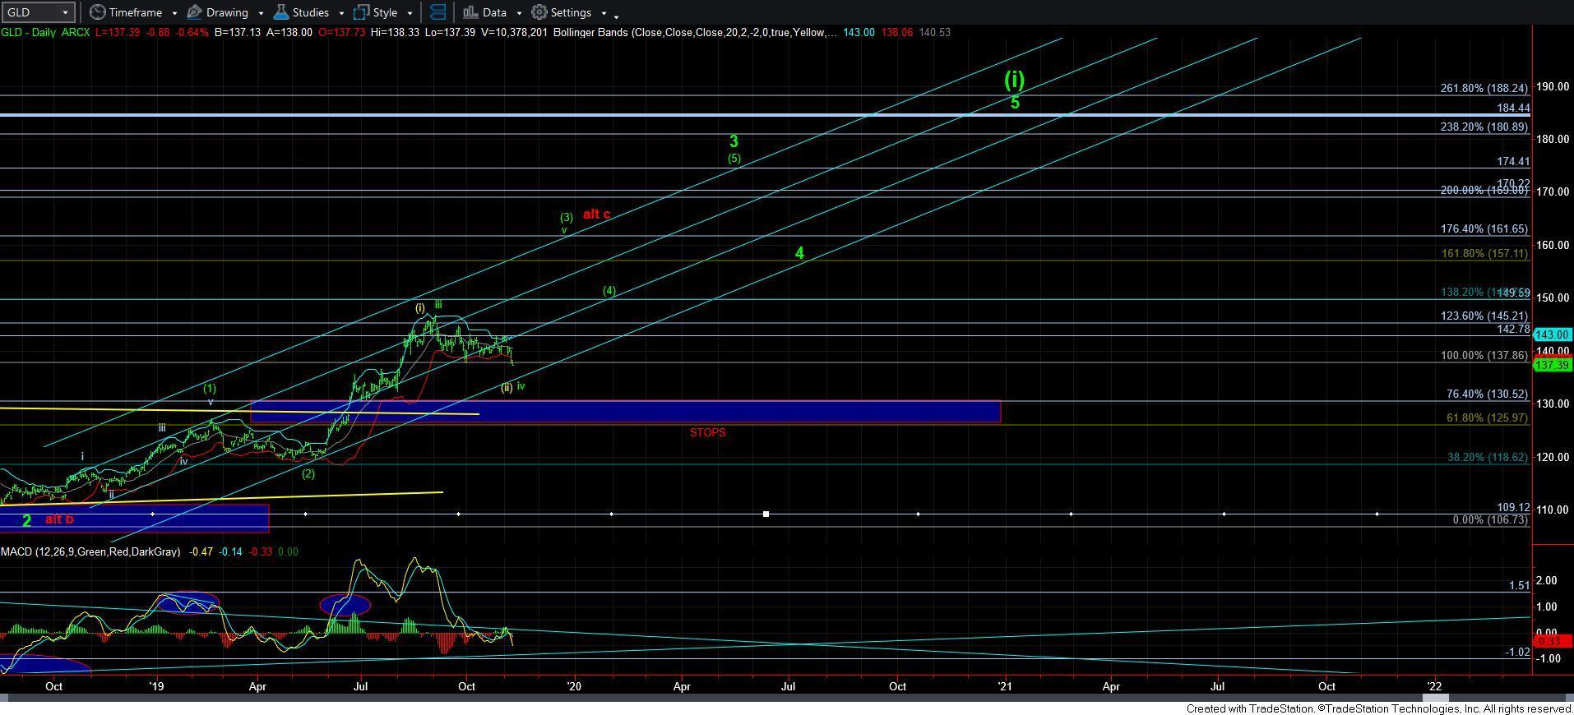Click the chart linking icon

438,12
